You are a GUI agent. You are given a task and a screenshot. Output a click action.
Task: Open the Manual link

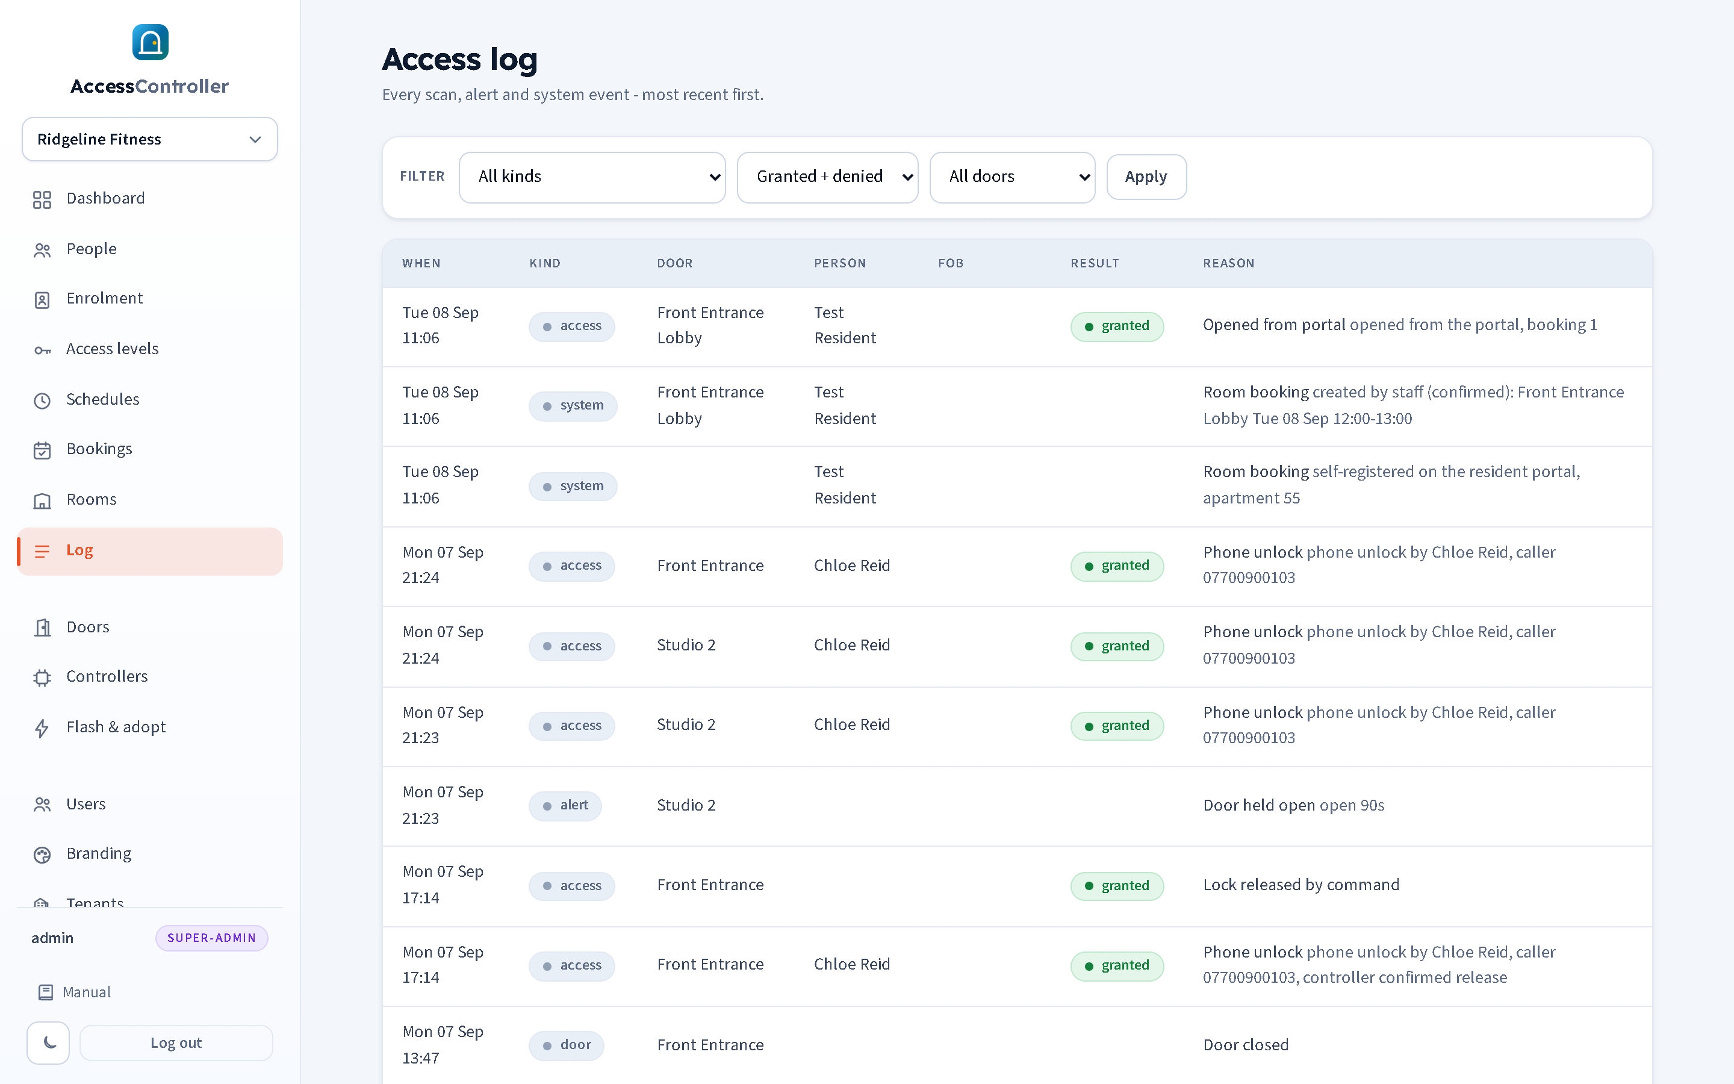click(75, 992)
